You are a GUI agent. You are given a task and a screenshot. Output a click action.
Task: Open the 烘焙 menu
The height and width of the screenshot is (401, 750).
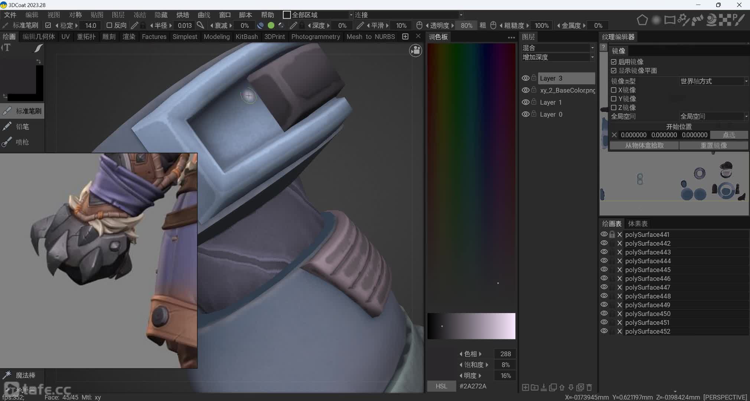click(x=183, y=15)
